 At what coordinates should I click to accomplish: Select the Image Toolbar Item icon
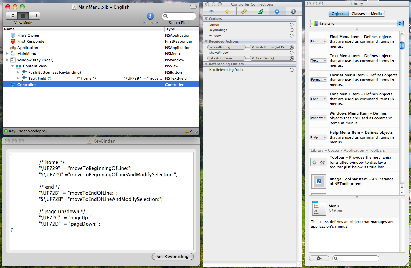click(x=319, y=181)
